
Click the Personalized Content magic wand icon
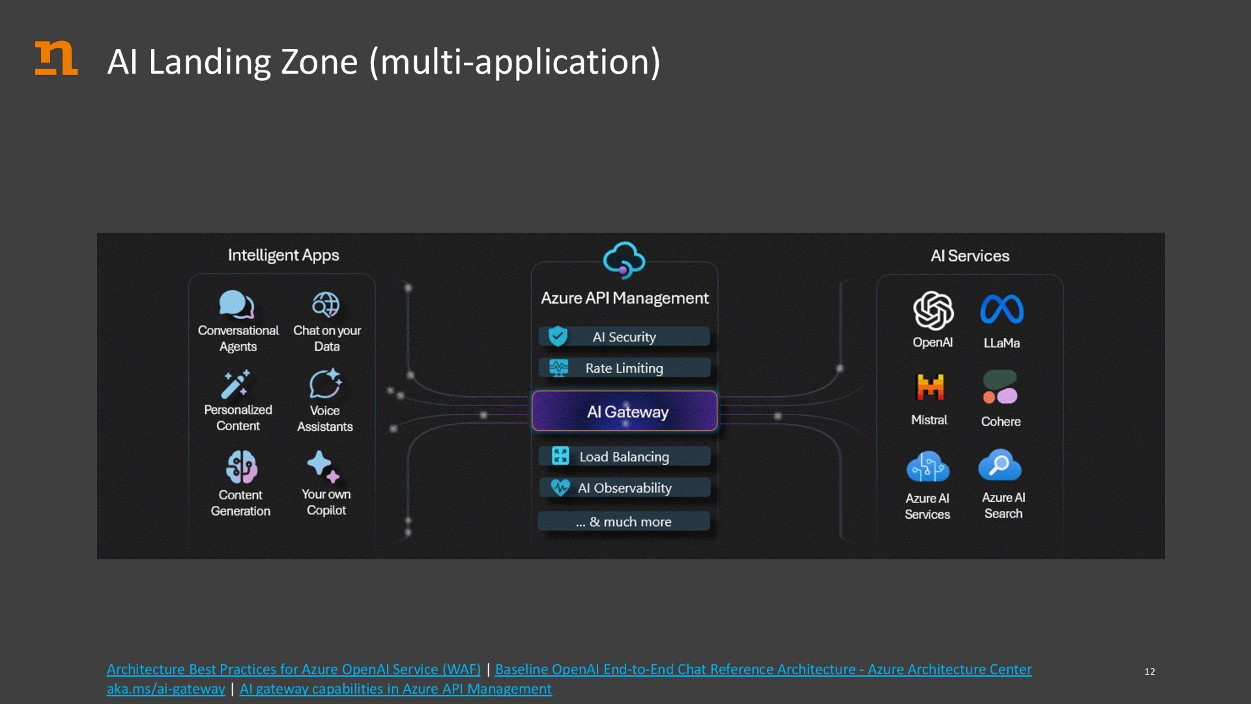pos(235,384)
